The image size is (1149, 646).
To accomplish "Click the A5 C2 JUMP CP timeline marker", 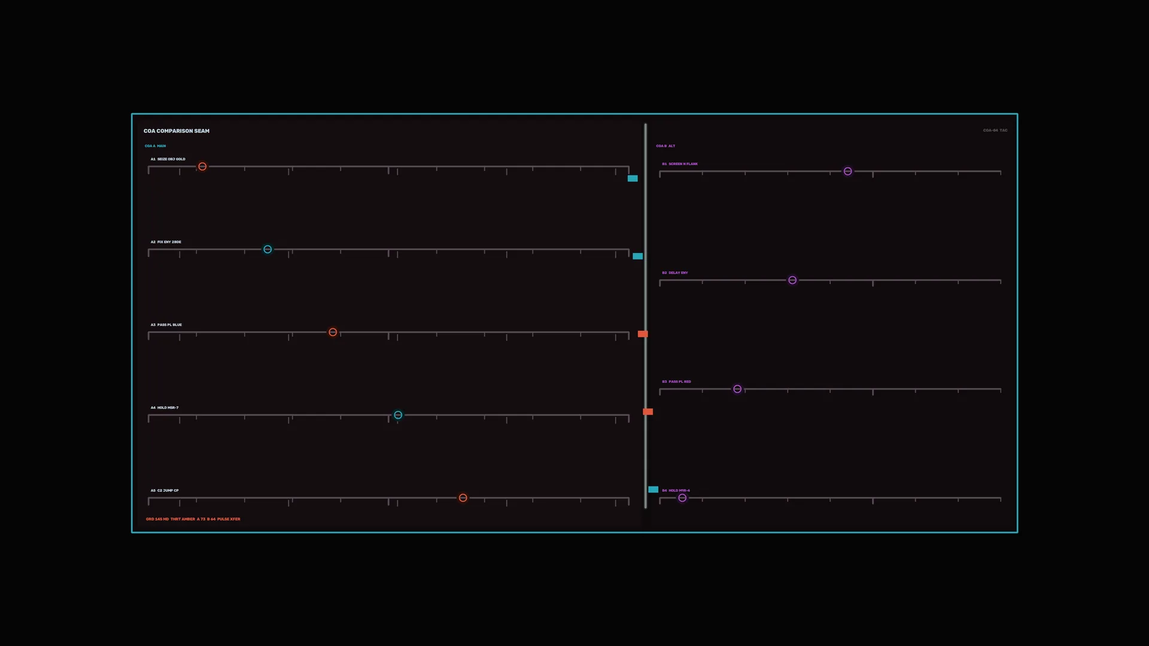I will pos(463,498).
